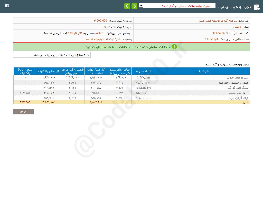
Task: Click the تعداد سهام column header
Action: 143,71
